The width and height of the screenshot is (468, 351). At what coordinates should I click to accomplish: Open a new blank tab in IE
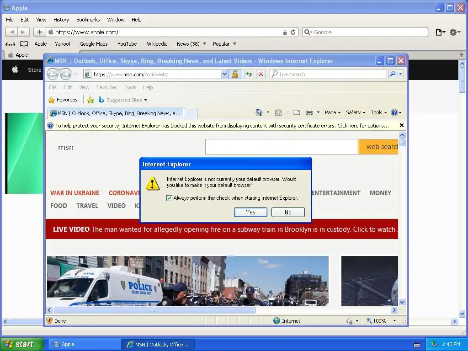click(x=191, y=114)
